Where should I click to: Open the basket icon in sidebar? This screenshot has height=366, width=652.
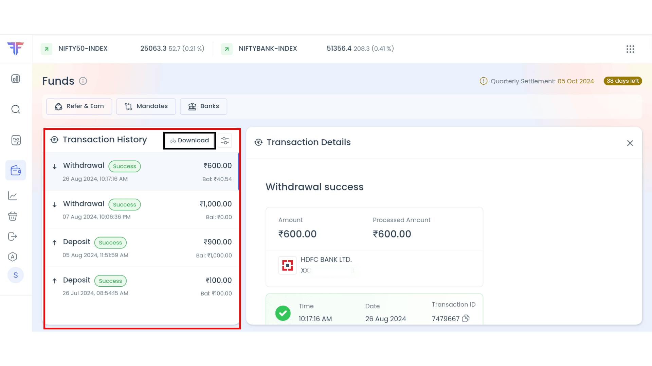13,216
